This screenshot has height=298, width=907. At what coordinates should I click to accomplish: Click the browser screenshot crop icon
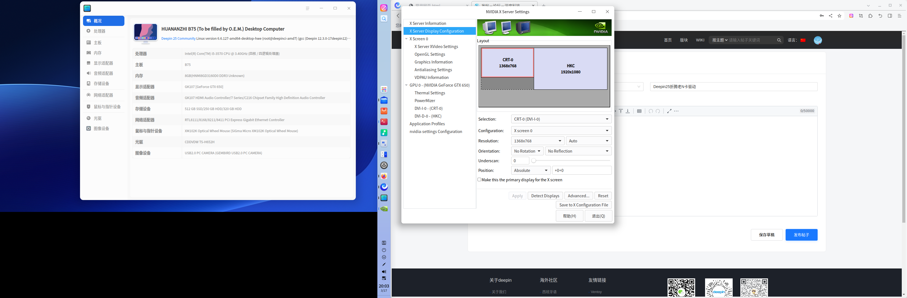click(861, 16)
